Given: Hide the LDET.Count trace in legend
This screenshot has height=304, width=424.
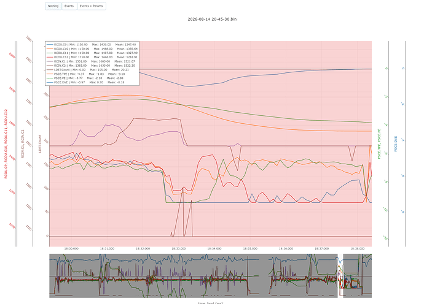Looking at the screenshot, I should point(88,70).
